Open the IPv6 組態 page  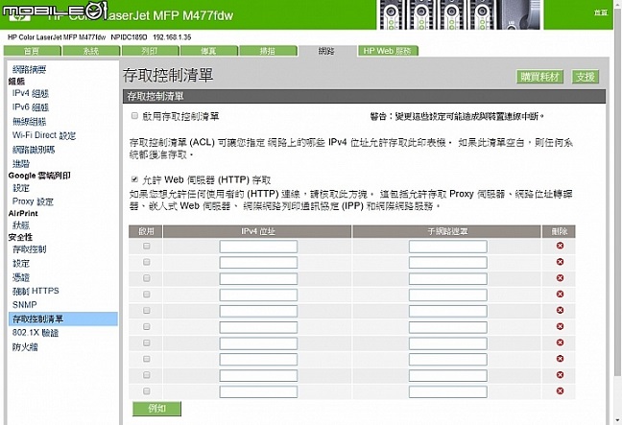click(31, 107)
